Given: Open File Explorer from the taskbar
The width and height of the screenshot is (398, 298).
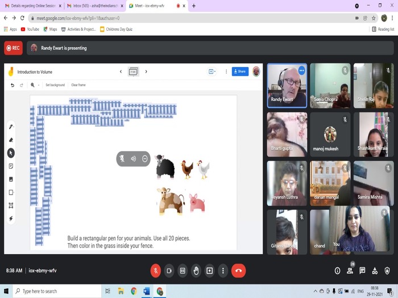Looking at the screenshot, I should 121,291.
